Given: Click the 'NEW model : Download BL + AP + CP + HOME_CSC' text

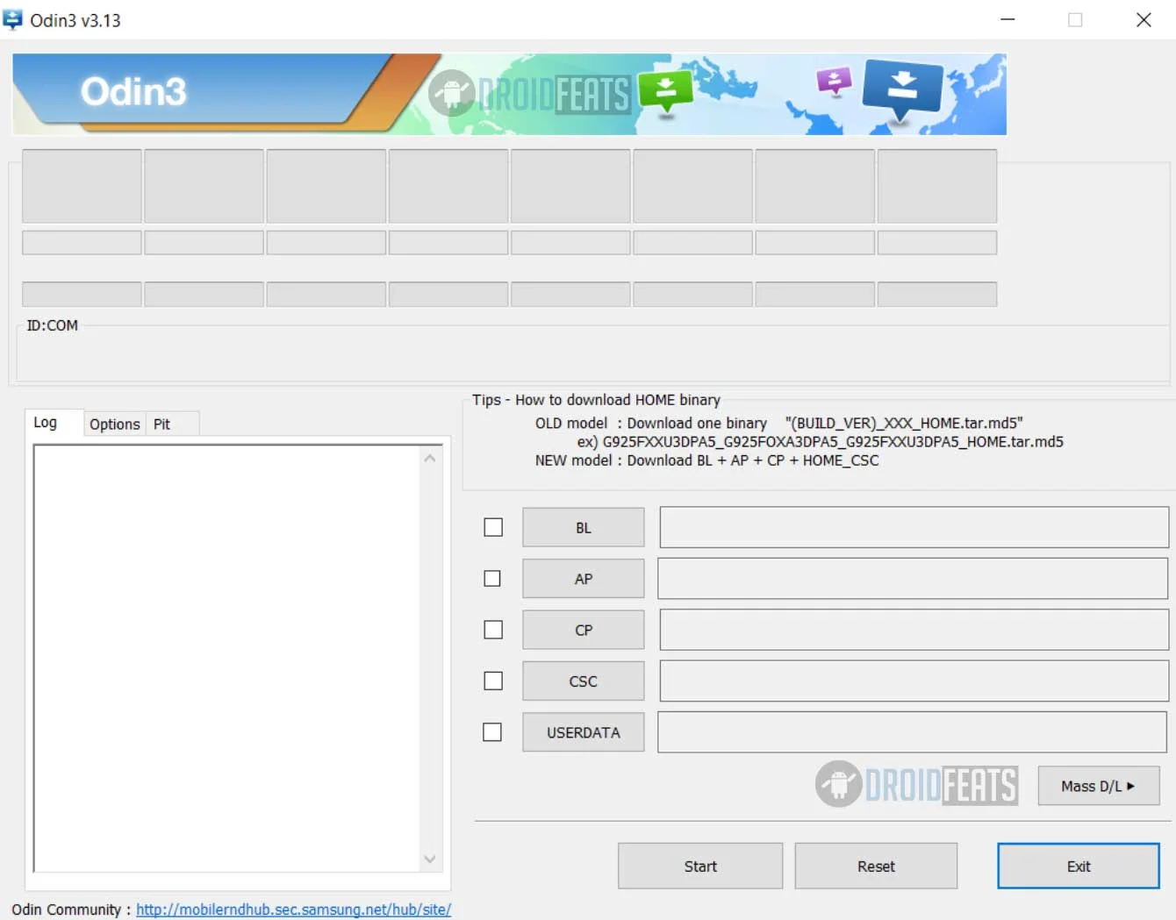Looking at the screenshot, I should (x=706, y=460).
